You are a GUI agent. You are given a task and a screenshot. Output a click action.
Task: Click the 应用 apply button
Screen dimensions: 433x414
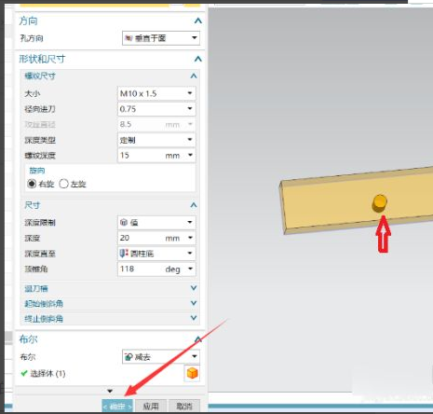click(151, 406)
